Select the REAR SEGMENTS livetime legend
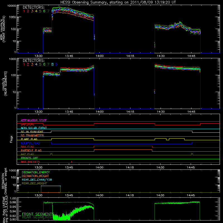The height and width of the screenshot is (223, 223). 37,217
